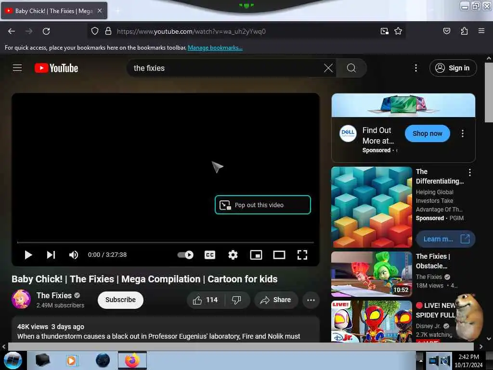Click the Dell laptops ad banner

tap(403, 105)
